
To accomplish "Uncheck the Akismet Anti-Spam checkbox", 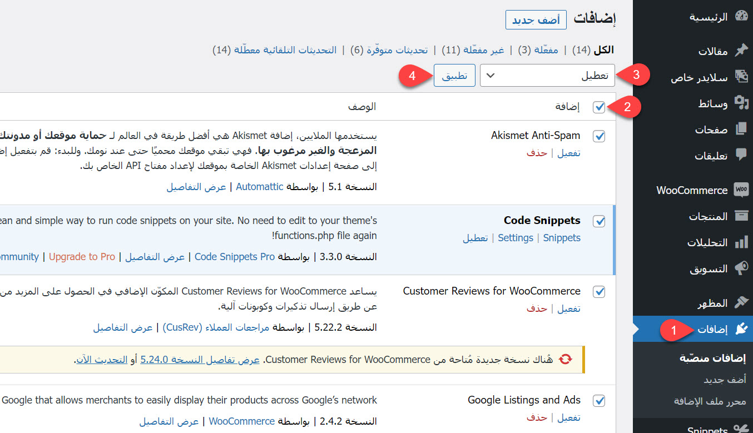I will pos(599,136).
